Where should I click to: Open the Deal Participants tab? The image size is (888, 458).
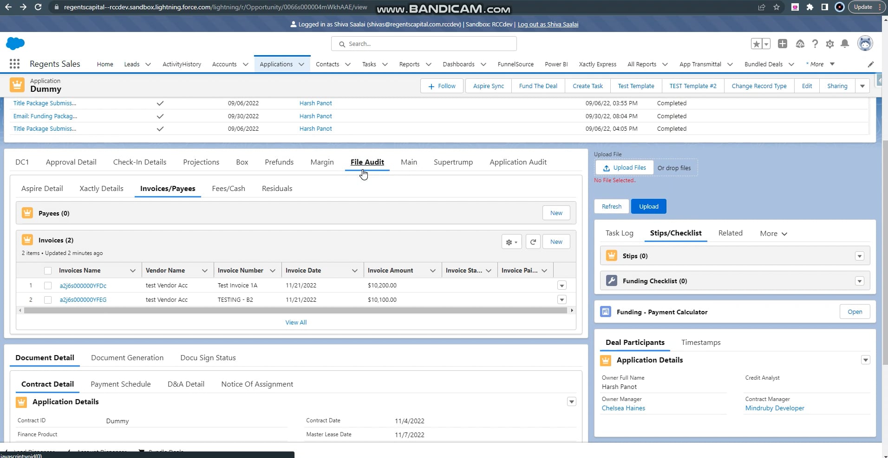[x=635, y=342]
